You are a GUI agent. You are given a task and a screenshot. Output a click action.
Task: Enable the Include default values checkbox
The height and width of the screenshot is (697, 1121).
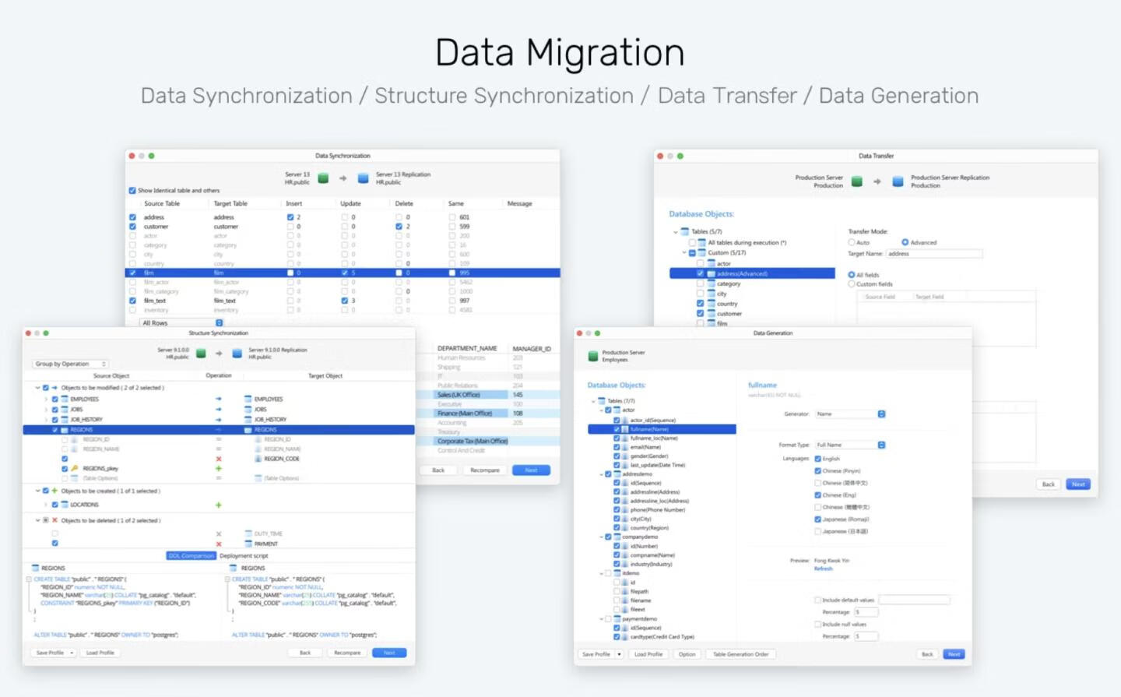(817, 600)
